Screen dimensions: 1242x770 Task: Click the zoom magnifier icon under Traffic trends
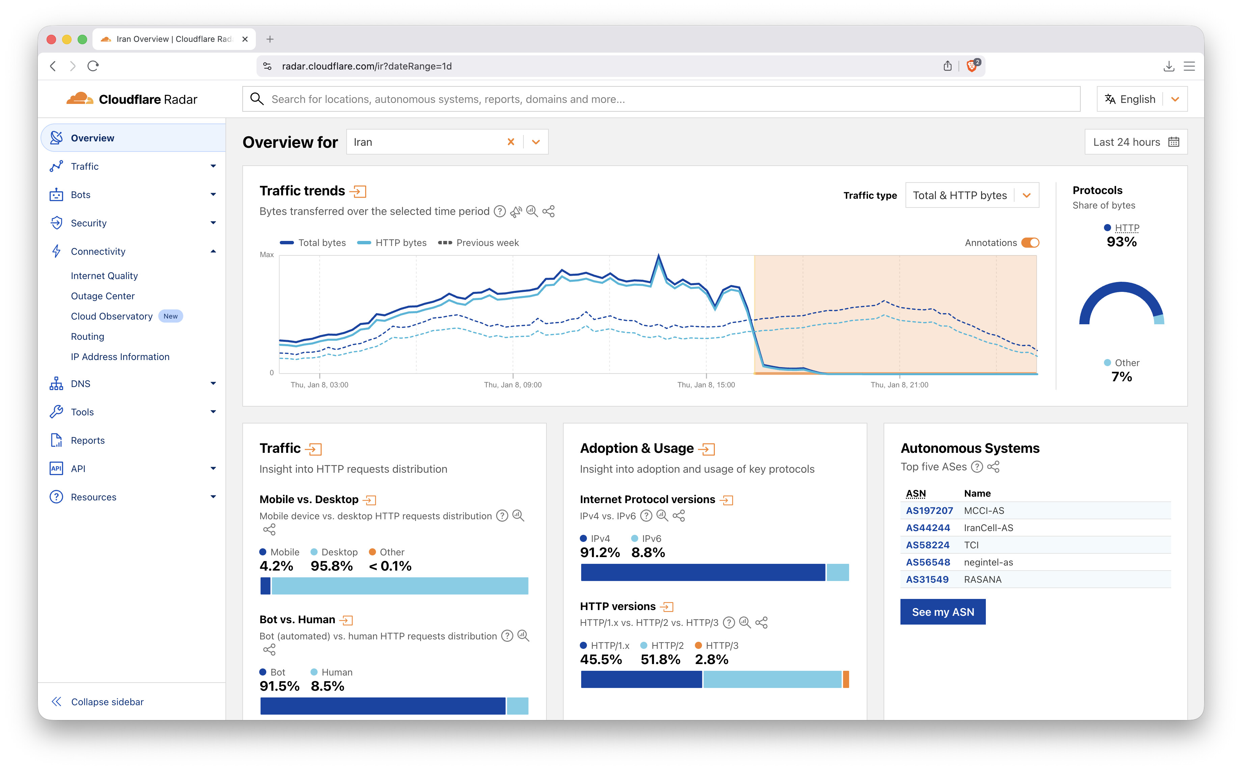click(532, 211)
